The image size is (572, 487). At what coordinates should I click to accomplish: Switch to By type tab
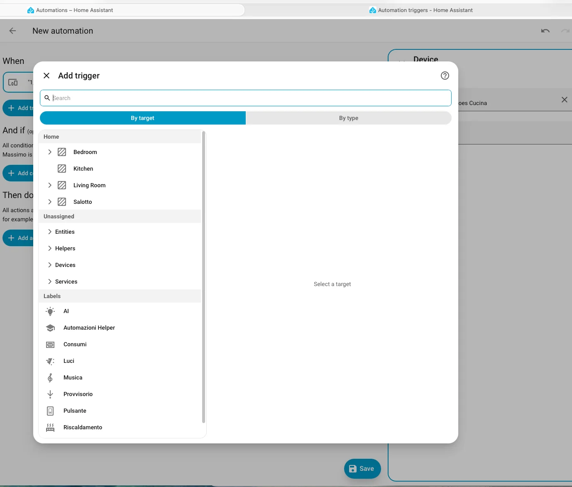pos(349,118)
